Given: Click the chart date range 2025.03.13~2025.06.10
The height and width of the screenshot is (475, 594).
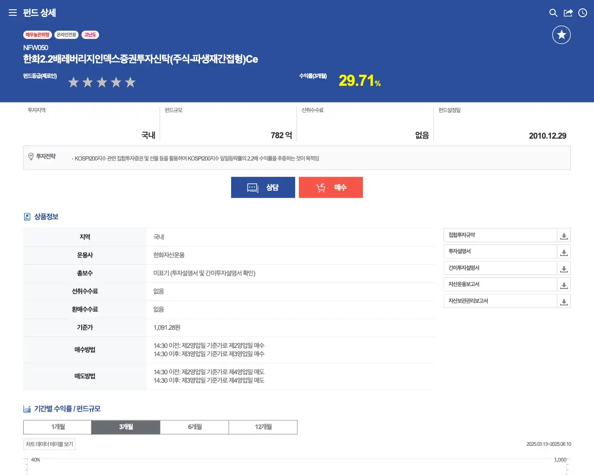Looking at the screenshot, I should click(549, 444).
